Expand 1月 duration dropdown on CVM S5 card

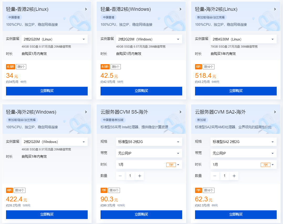149,165
